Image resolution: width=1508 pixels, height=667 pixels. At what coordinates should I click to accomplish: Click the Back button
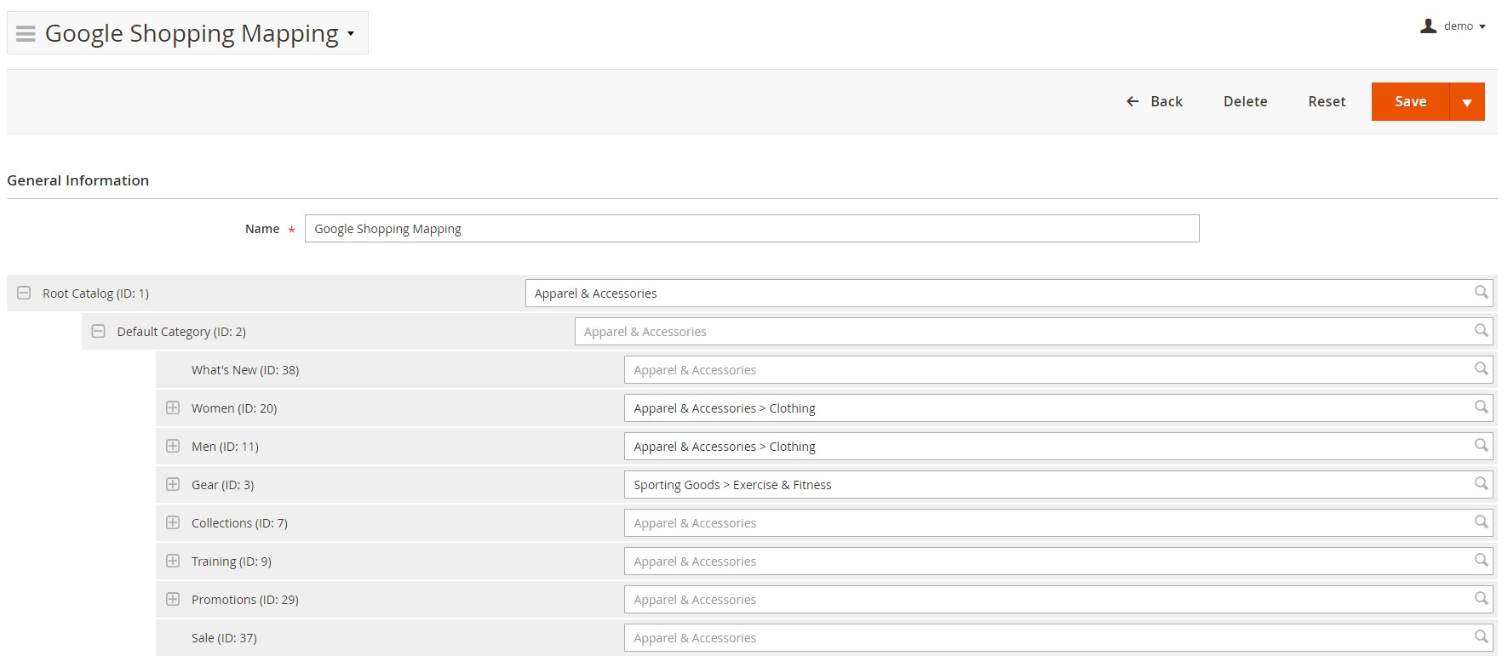(1155, 101)
